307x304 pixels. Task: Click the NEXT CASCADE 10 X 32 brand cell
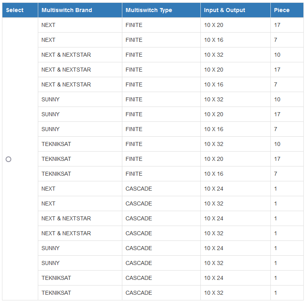click(80, 203)
